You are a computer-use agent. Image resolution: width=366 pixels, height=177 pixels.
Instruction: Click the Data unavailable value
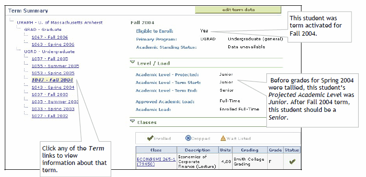tap(247, 47)
